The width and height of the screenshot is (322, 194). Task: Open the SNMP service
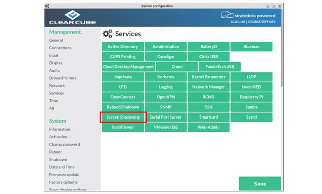tap(166, 107)
